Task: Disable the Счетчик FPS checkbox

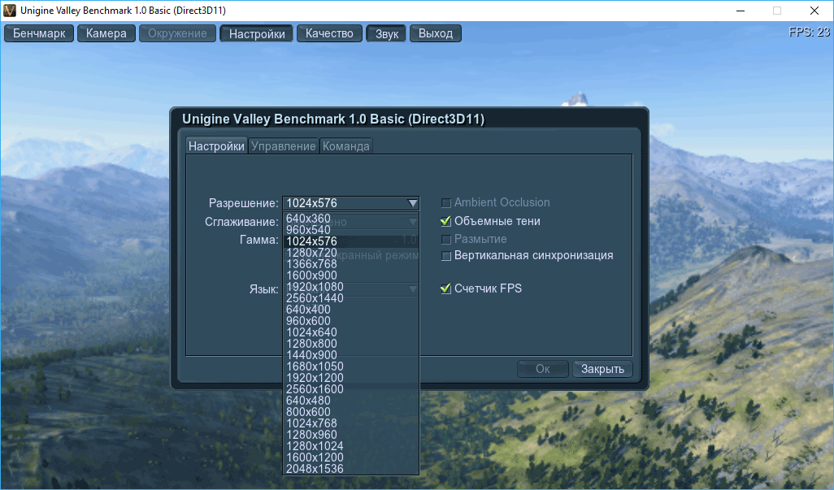Action: (446, 288)
